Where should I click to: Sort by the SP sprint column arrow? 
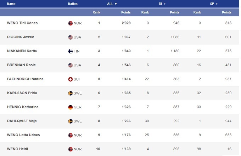217,4
